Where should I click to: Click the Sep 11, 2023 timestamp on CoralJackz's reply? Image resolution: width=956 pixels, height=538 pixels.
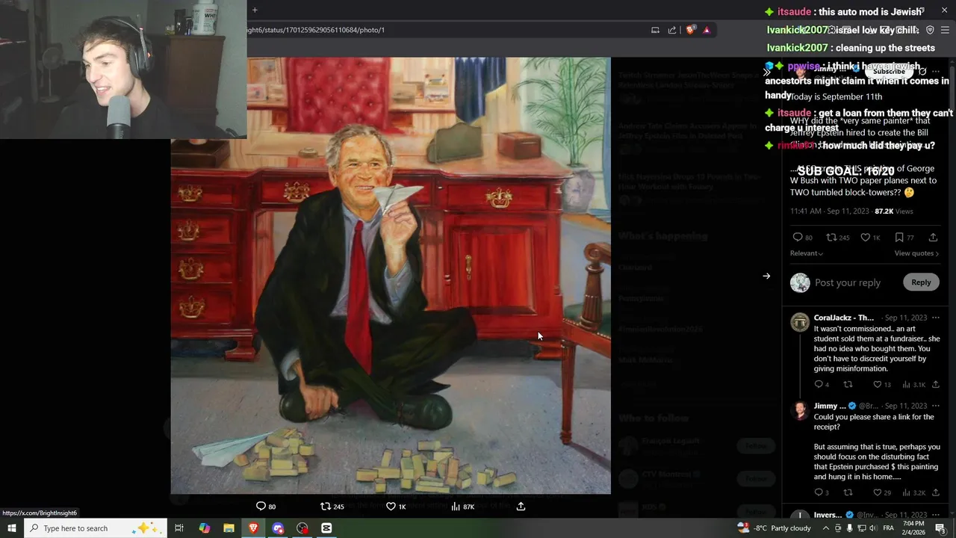[x=906, y=318]
